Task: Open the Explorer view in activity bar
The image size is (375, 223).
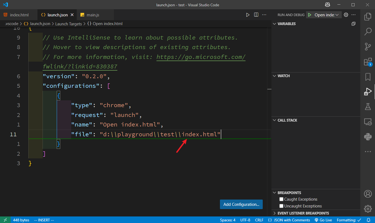Action: 368,17
